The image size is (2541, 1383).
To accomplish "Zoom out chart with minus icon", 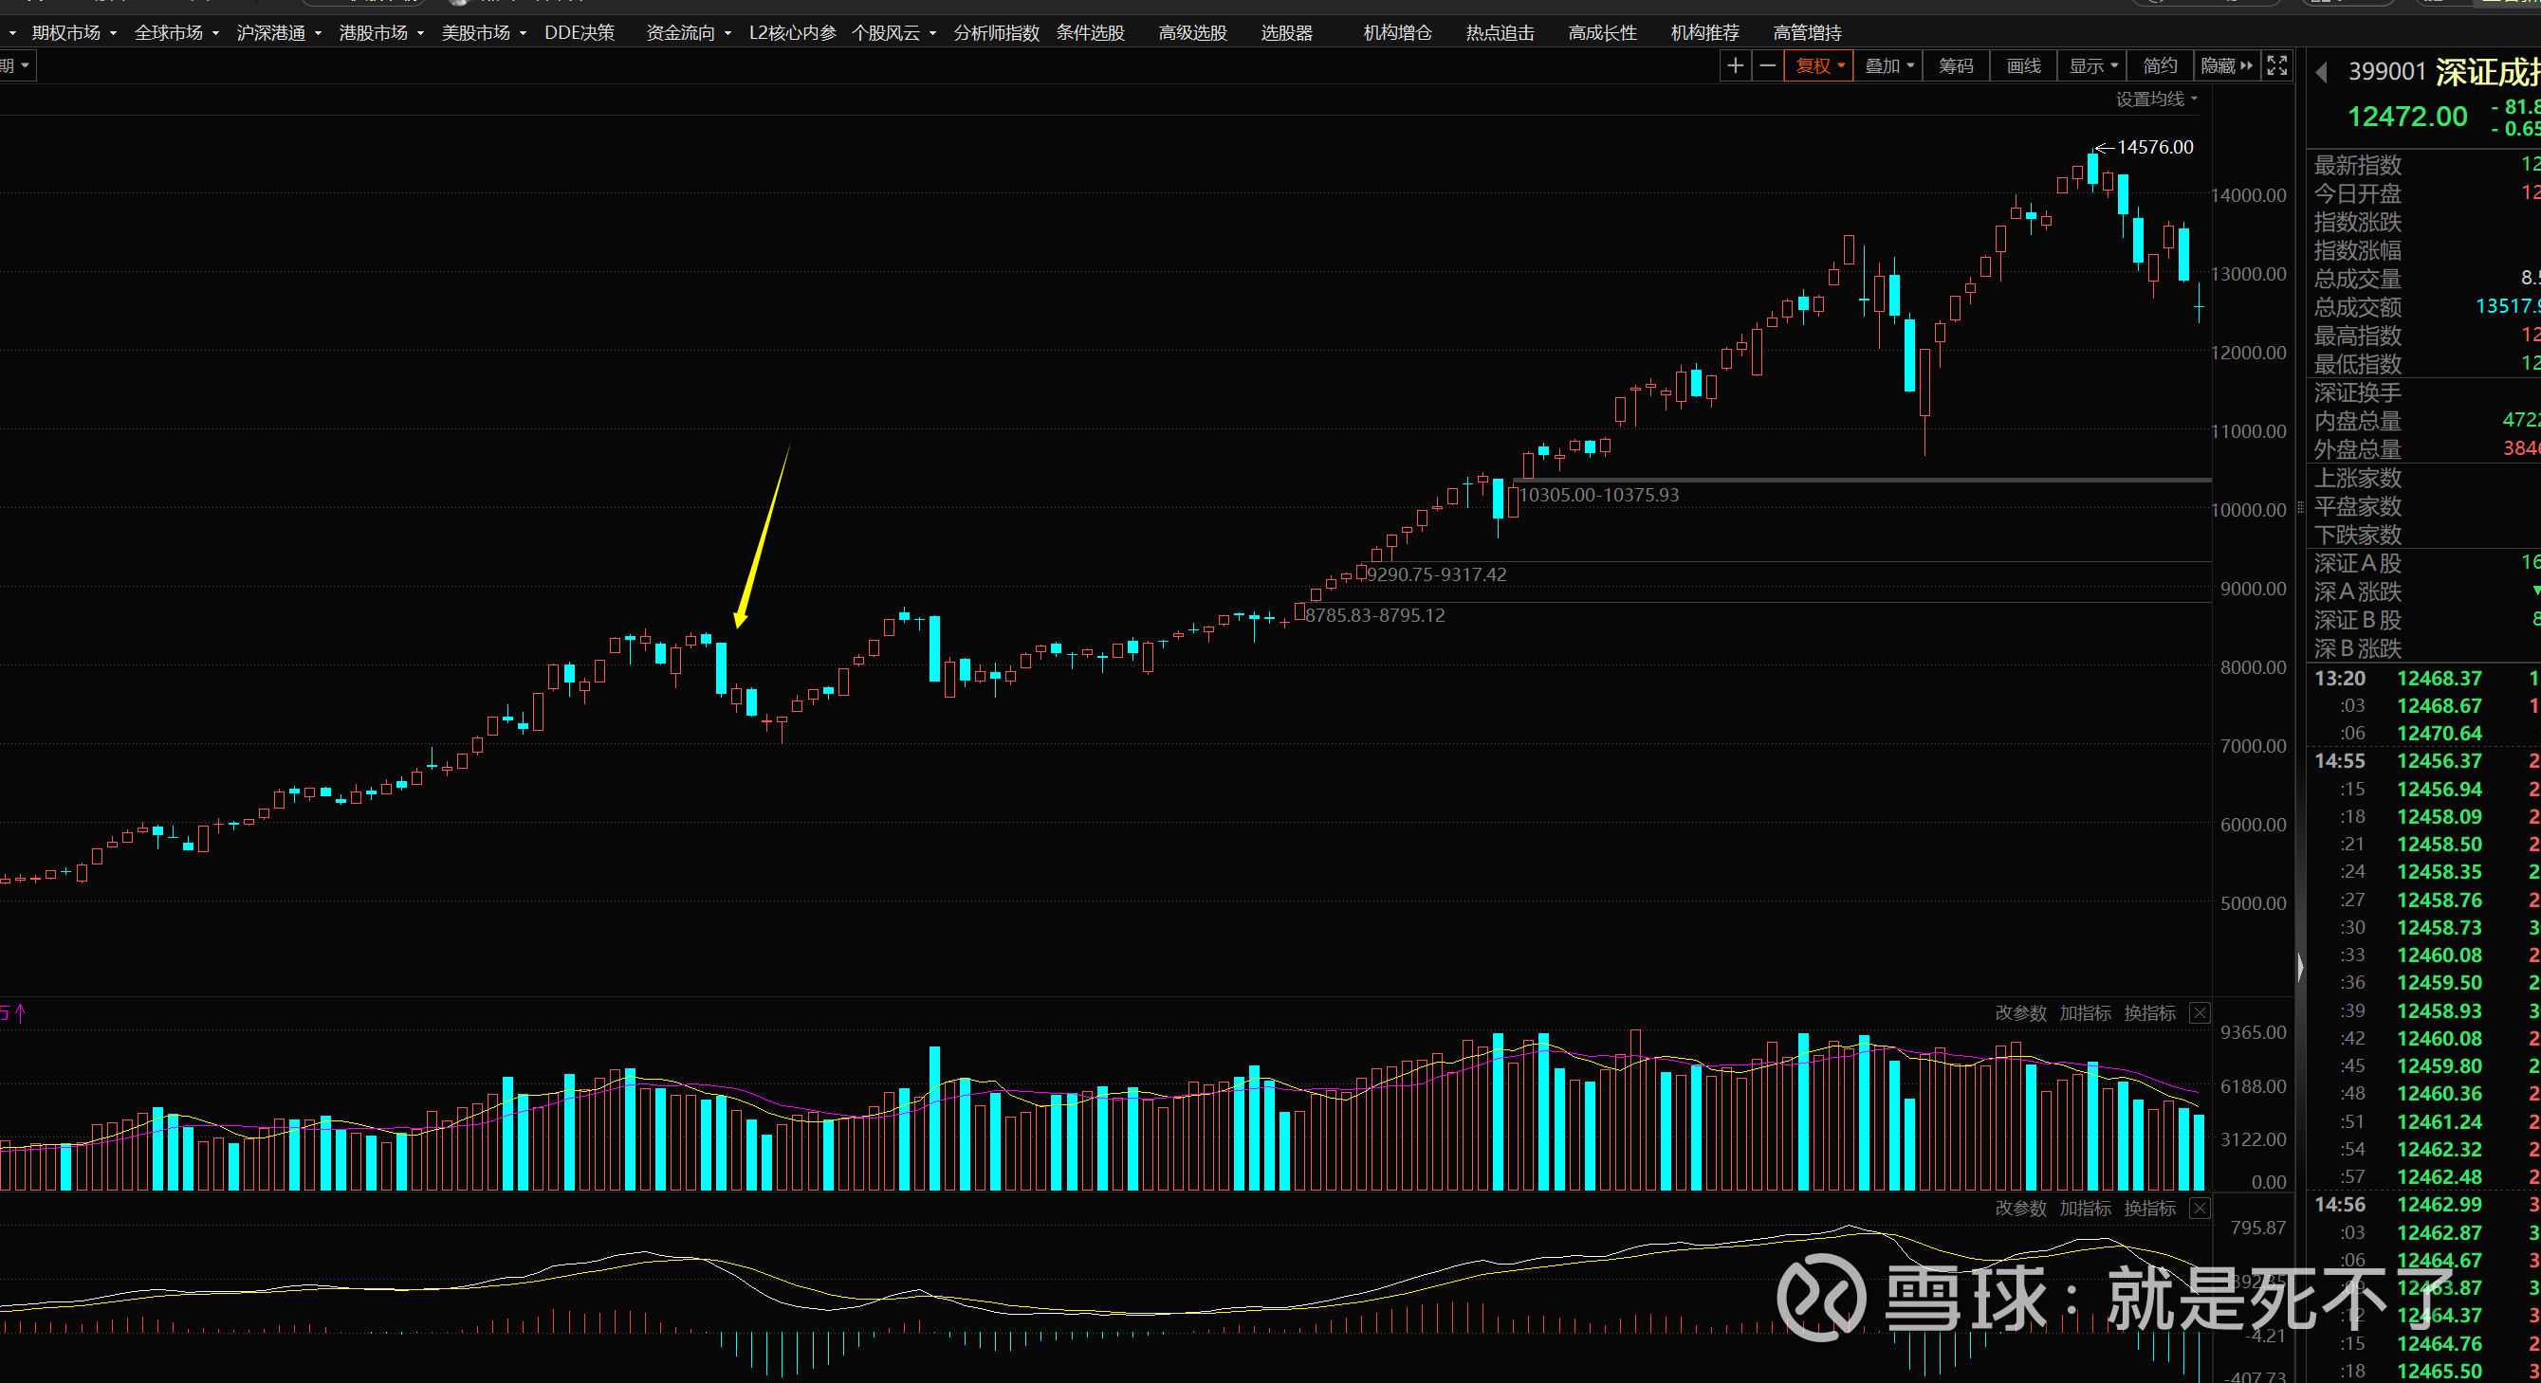I will [1768, 66].
